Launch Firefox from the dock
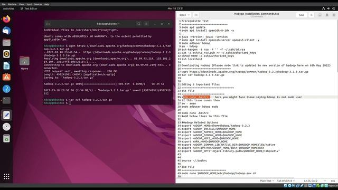338x190 pixels. tap(6, 19)
